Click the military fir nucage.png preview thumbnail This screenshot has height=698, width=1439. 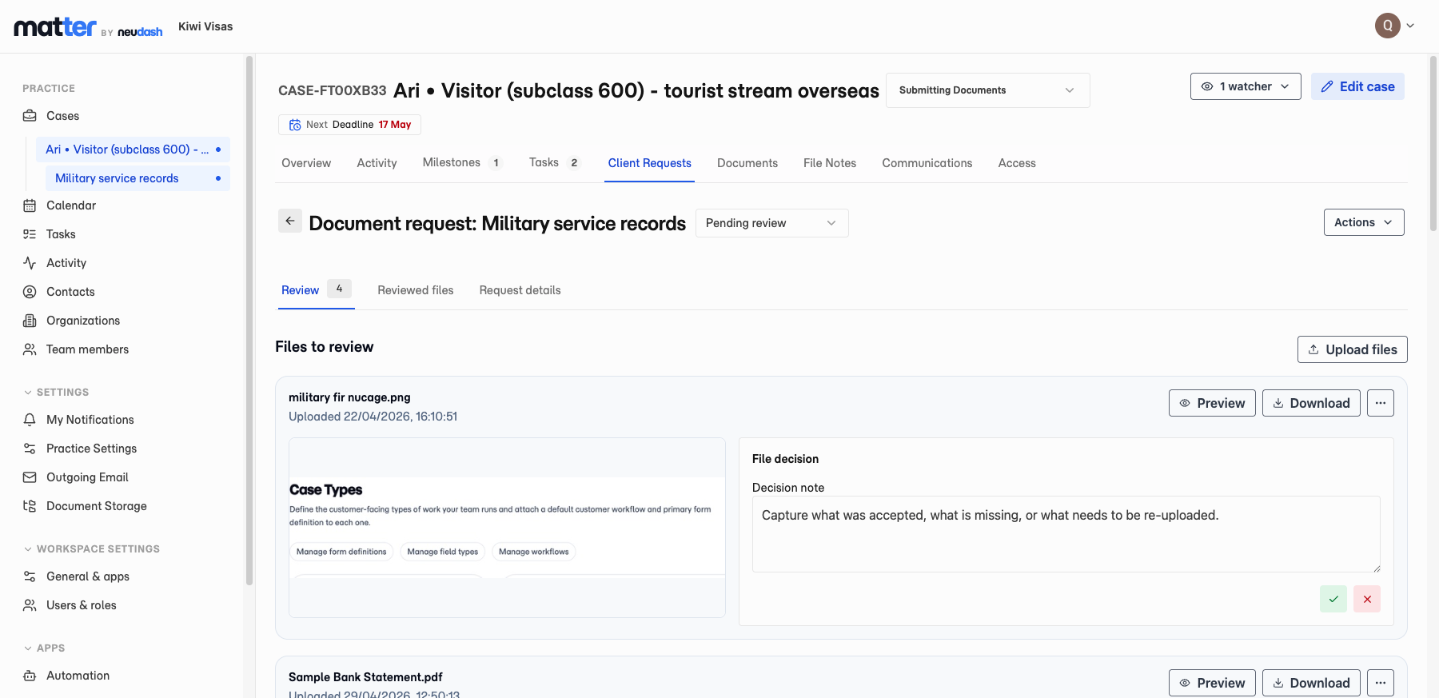[x=507, y=528]
